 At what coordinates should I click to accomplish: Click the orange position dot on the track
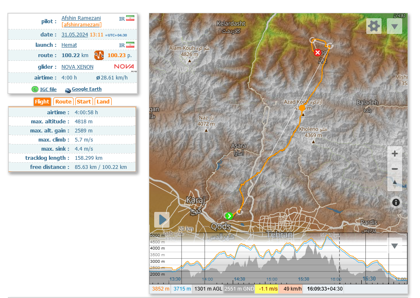tap(302, 108)
